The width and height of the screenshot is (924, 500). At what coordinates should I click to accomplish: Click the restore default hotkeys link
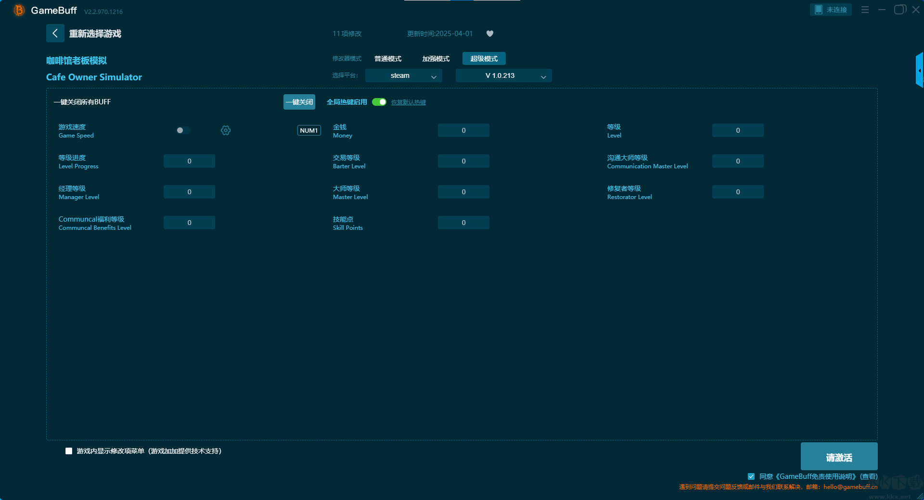408,102
